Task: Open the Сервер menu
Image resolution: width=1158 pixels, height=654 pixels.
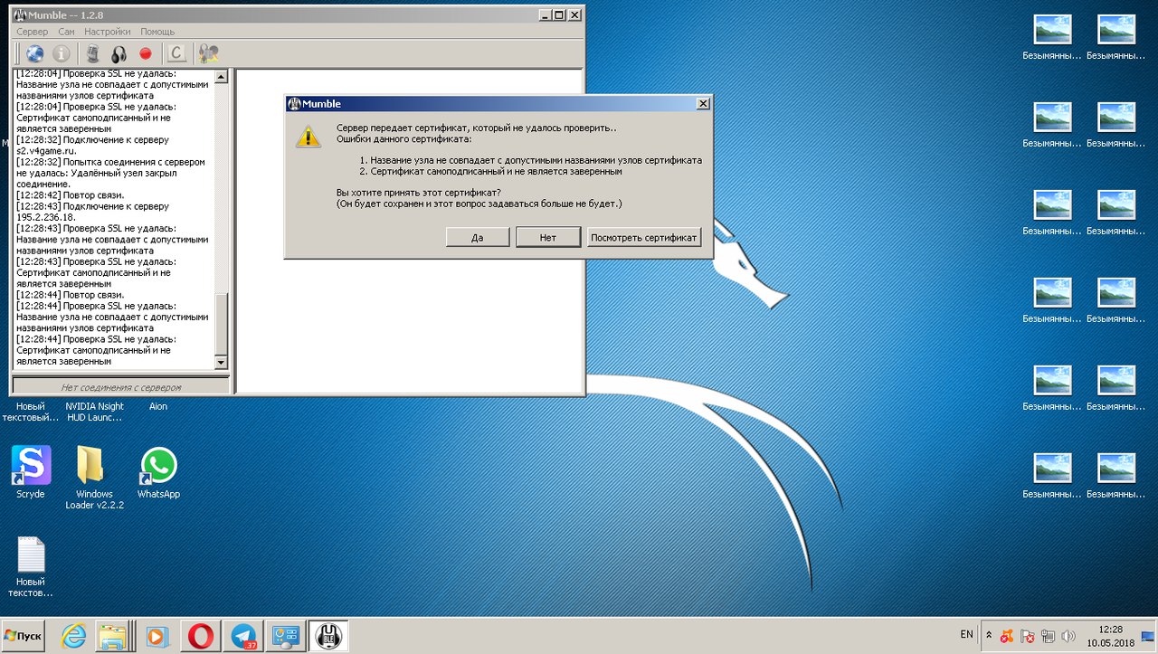Action: [x=33, y=32]
